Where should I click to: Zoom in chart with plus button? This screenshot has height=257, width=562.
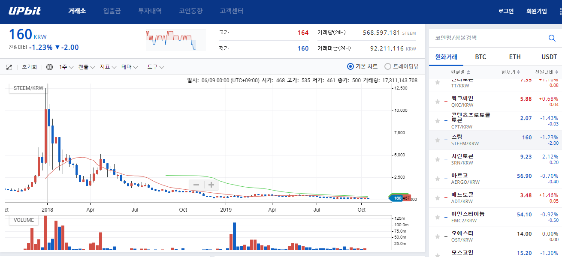[211, 185]
